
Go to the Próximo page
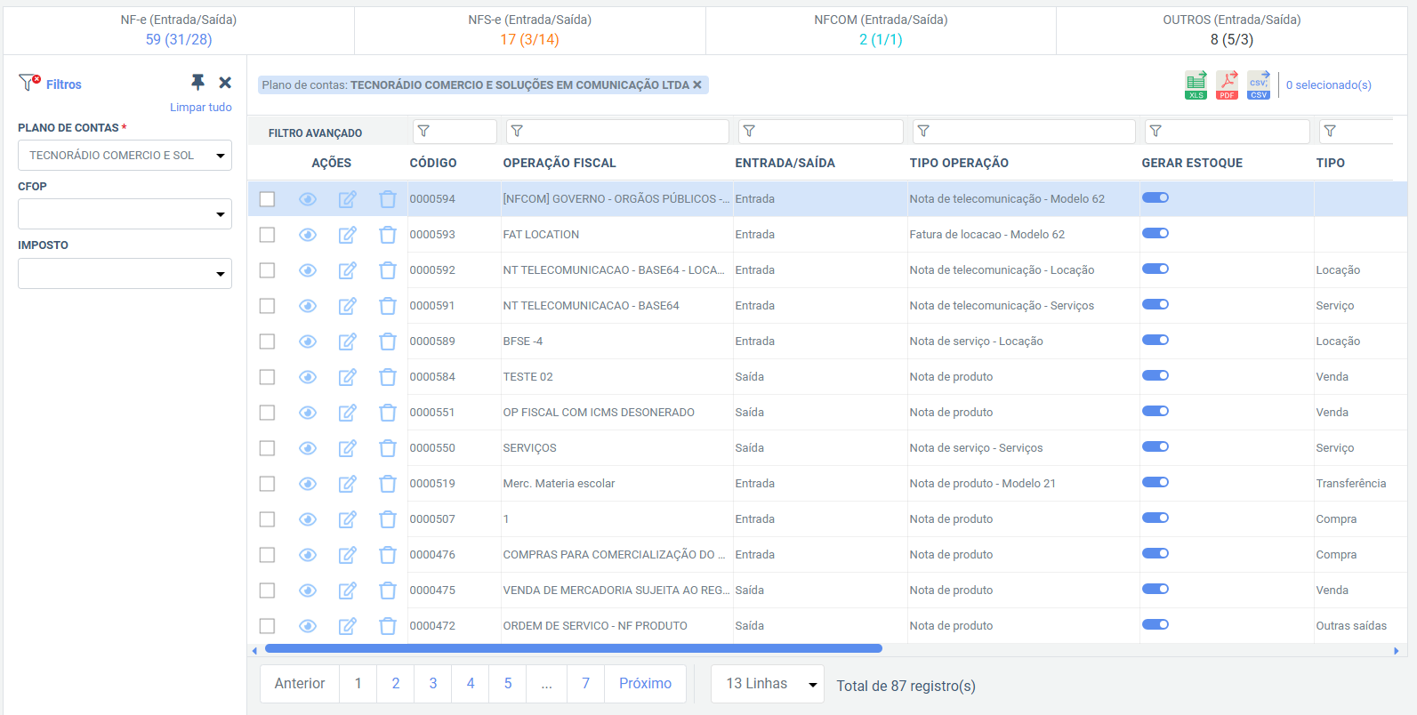(x=645, y=684)
